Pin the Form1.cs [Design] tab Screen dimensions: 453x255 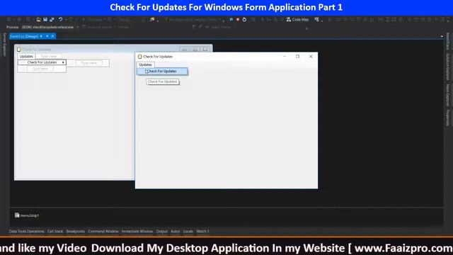point(41,36)
